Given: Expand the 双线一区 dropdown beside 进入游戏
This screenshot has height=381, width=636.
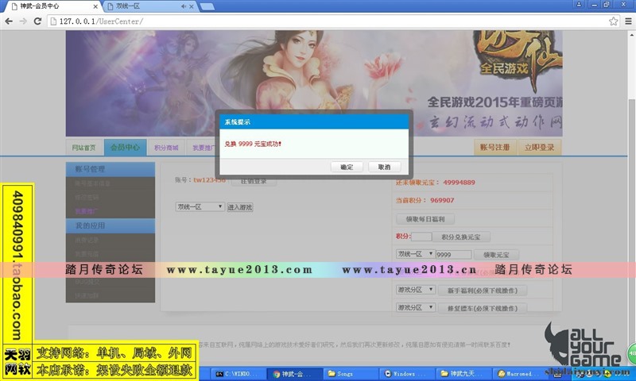Looking at the screenshot, I should tap(200, 206).
